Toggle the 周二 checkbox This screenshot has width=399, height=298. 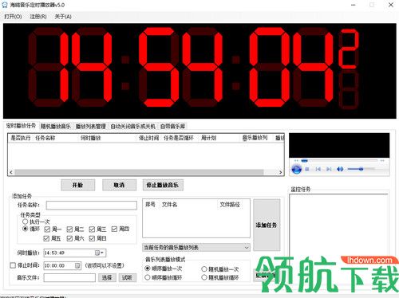(x=69, y=229)
